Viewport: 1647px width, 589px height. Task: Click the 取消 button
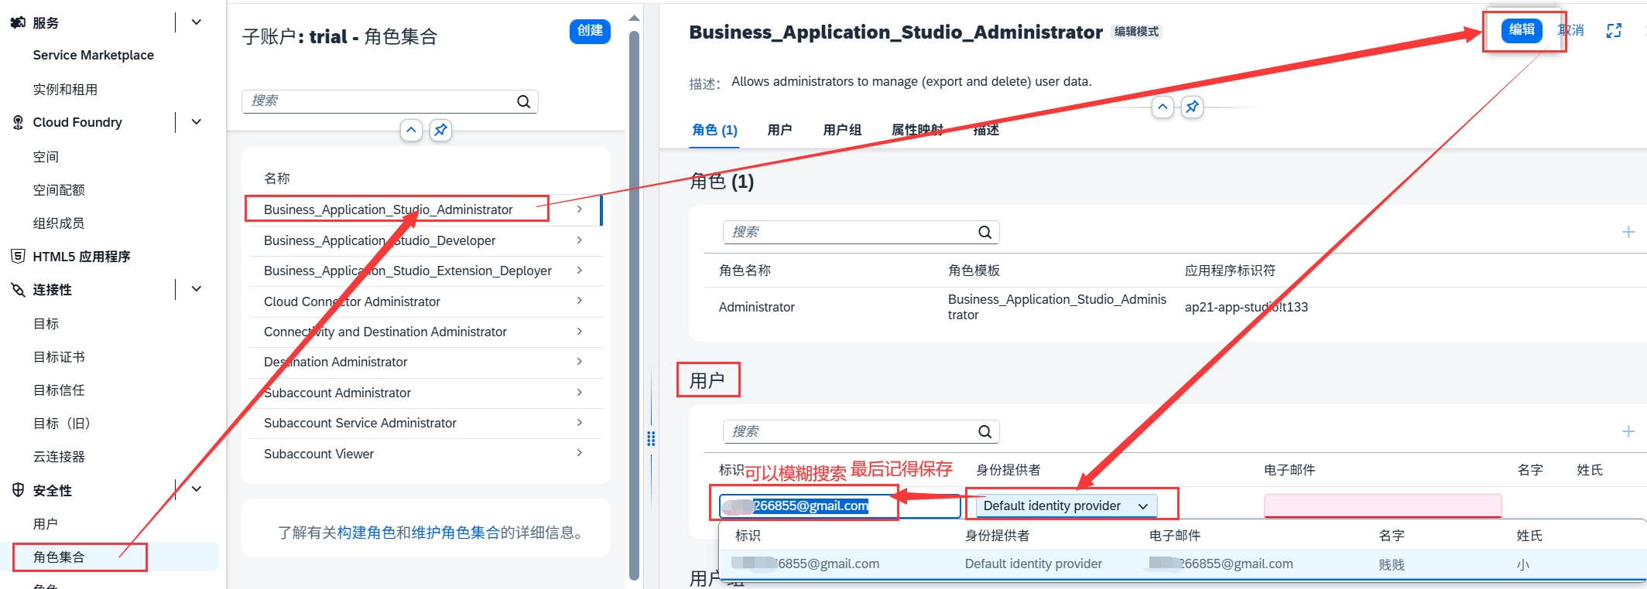(1570, 30)
